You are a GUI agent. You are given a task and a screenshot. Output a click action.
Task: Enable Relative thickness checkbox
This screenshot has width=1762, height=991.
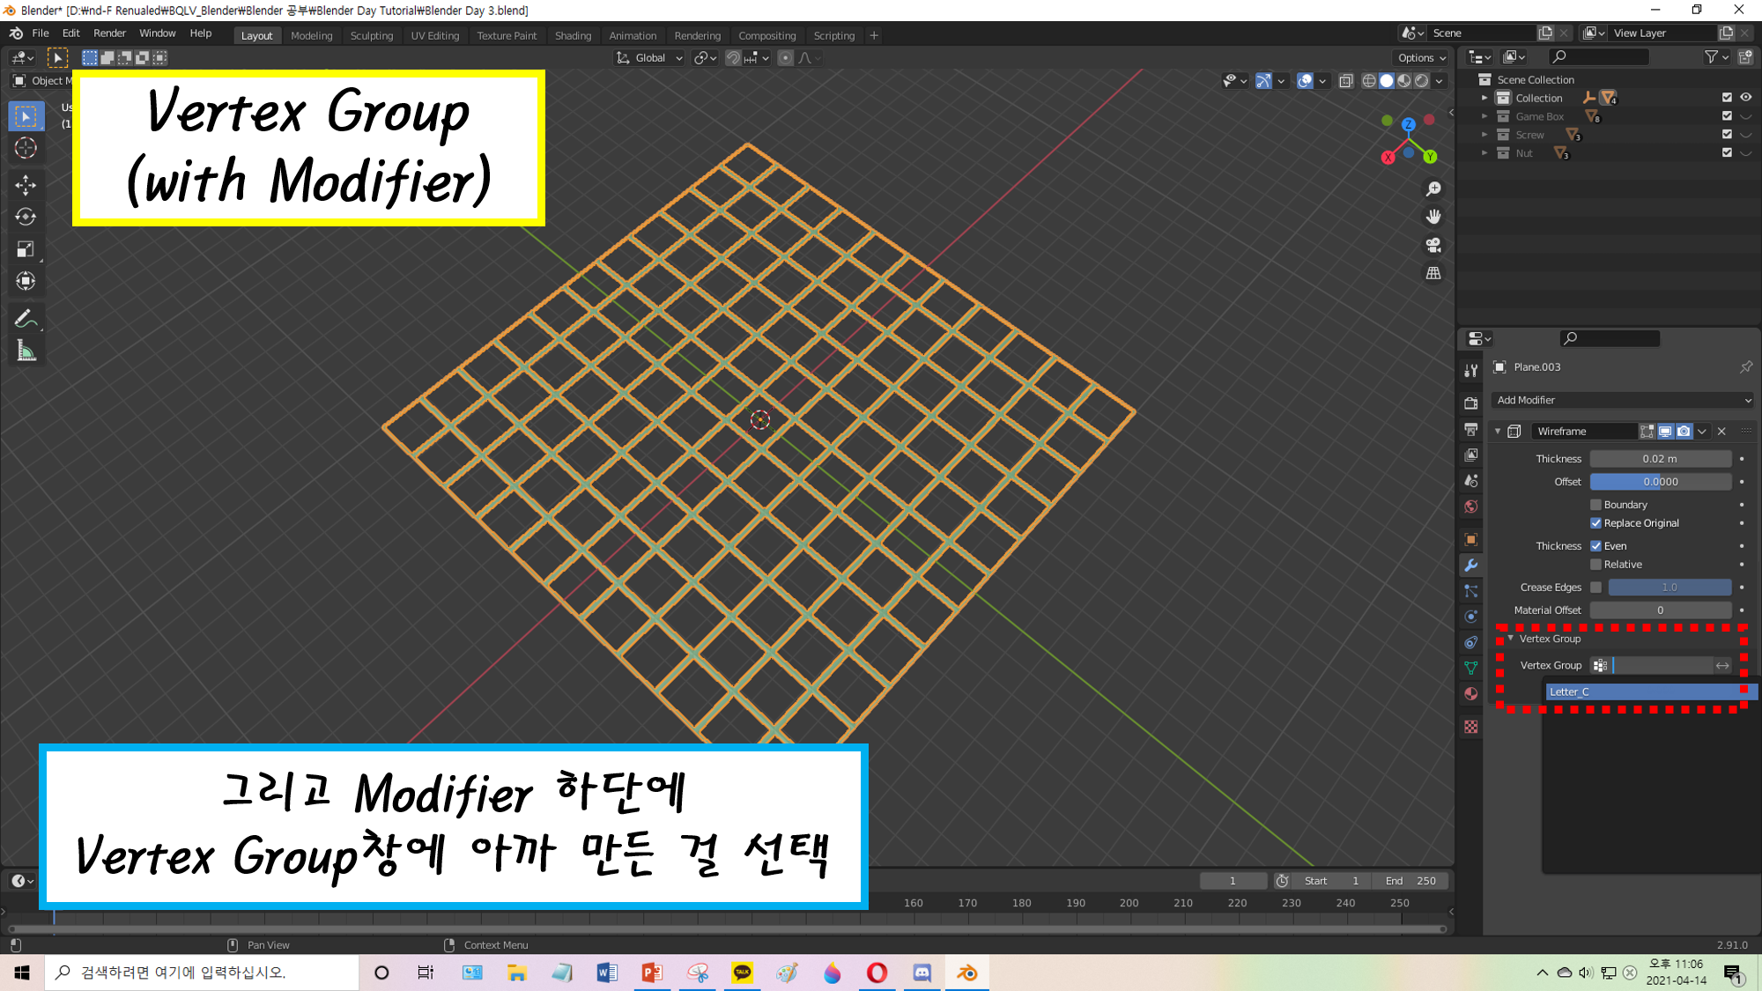click(1595, 565)
